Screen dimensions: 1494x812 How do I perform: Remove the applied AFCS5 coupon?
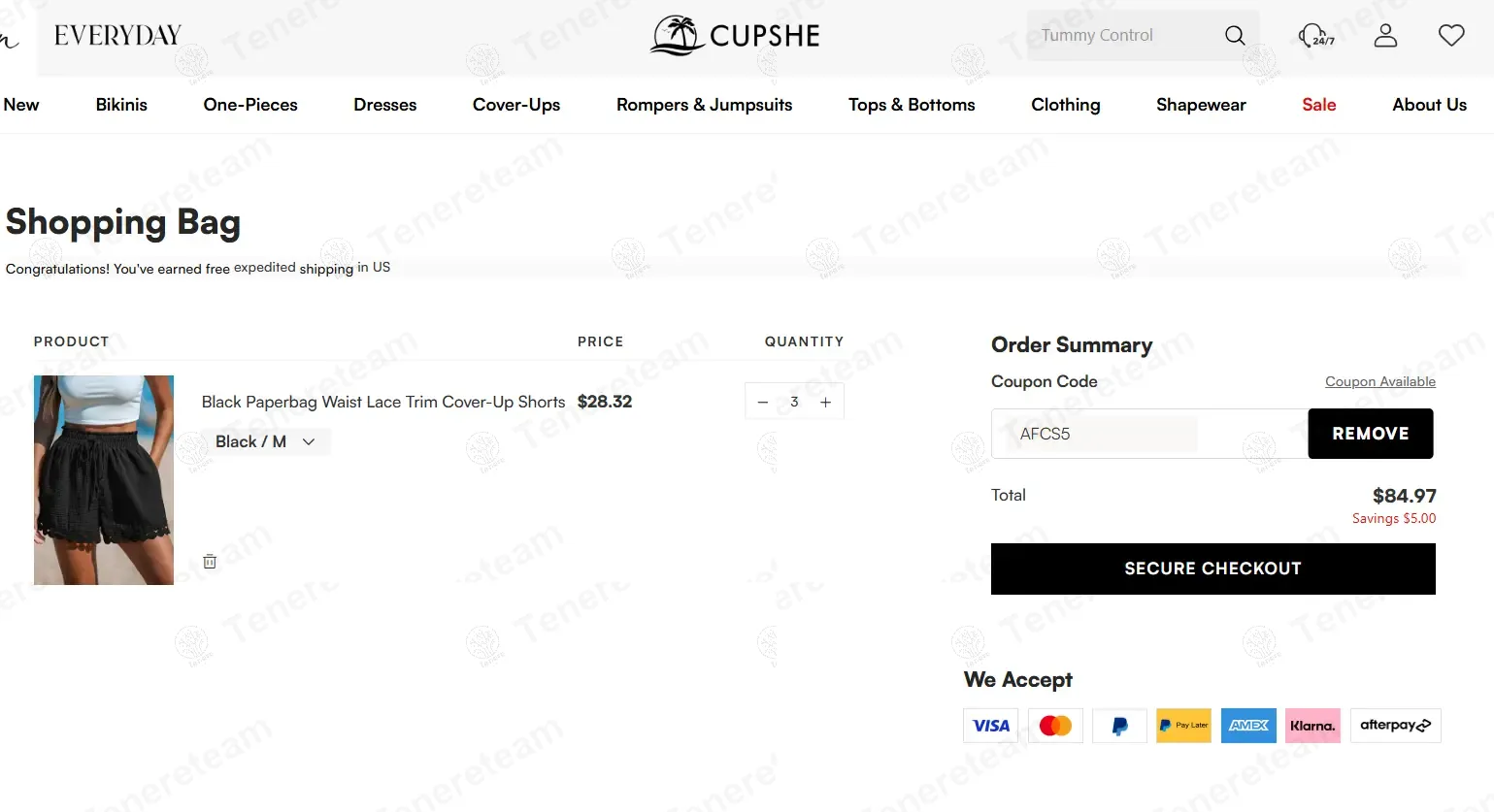[x=1370, y=434]
